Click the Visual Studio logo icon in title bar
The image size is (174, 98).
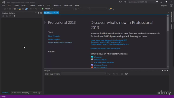point(3,2)
